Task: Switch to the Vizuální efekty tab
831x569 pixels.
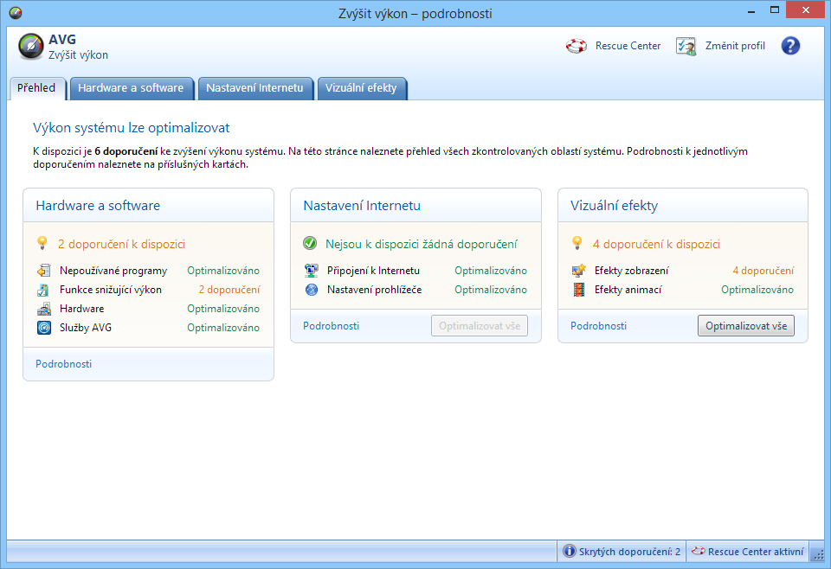Action: [x=362, y=87]
